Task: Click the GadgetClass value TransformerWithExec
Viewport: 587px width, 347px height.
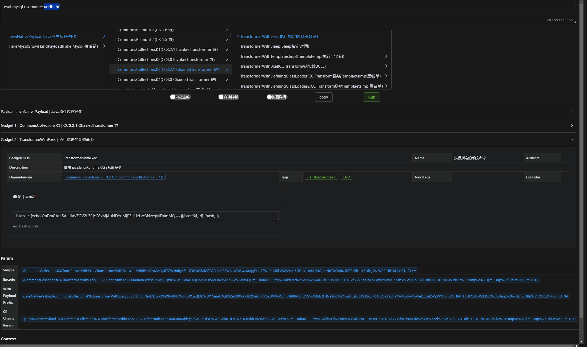Action: point(80,158)
